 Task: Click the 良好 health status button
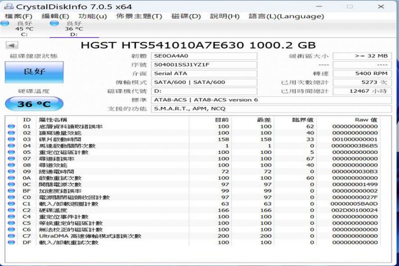(x=34, y=72)
